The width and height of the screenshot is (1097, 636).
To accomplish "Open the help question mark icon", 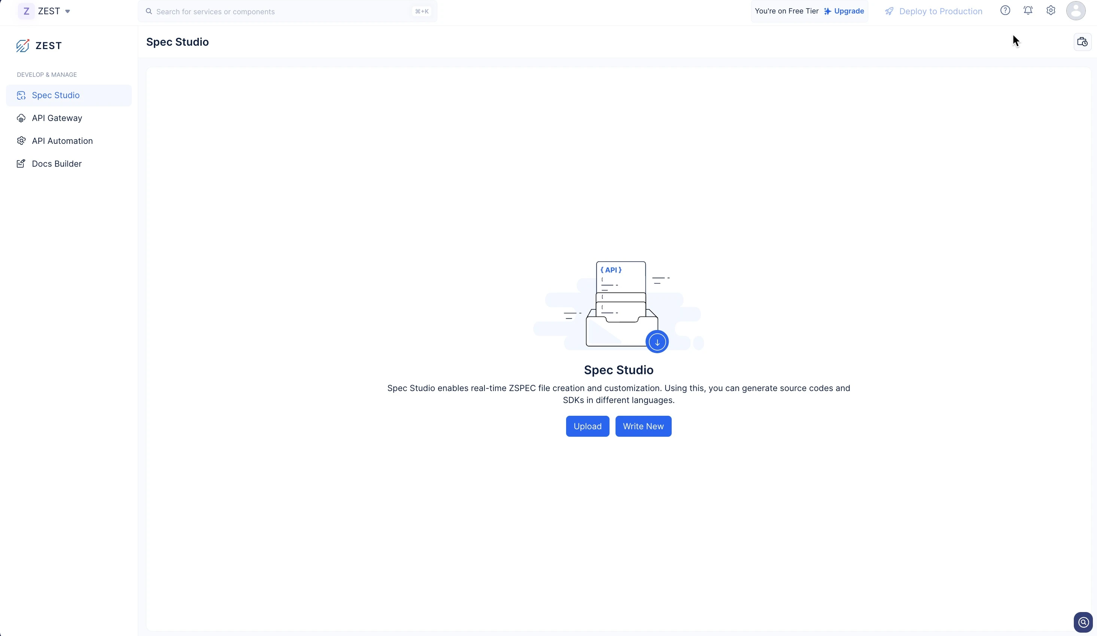I will [1005, 10].
